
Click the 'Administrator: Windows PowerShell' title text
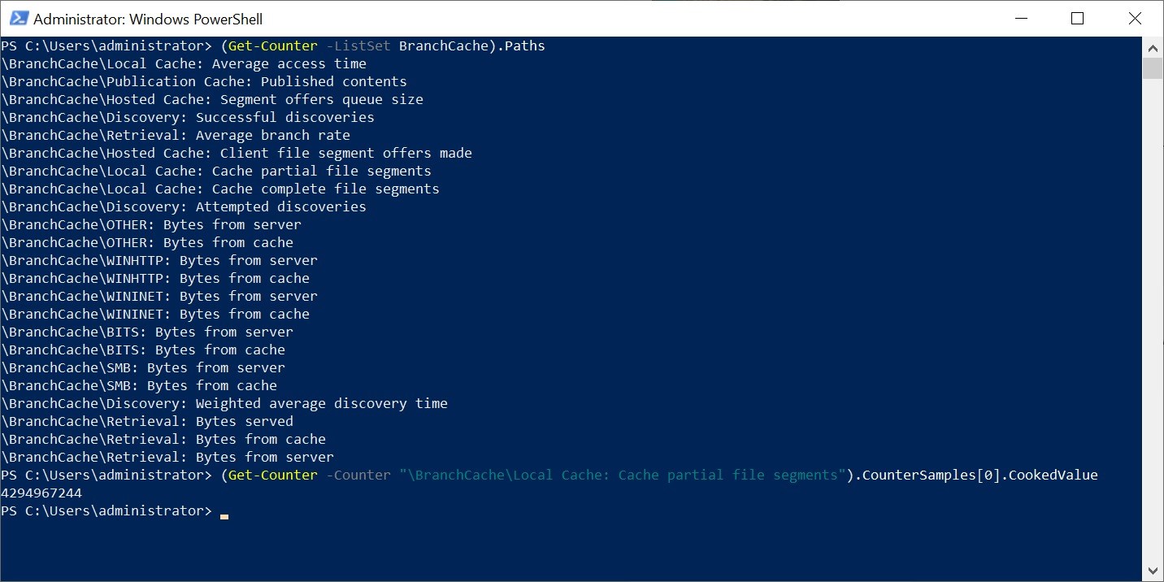pos(148,19)
